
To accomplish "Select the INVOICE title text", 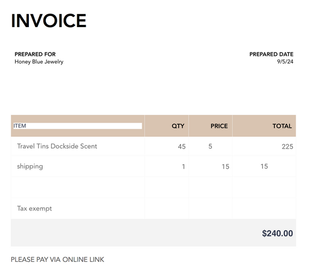I will [x=49, y=20].
